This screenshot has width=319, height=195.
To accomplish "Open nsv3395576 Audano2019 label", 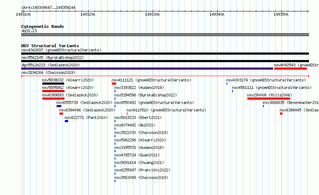I will pyautogui.click(x=139, y=147).
